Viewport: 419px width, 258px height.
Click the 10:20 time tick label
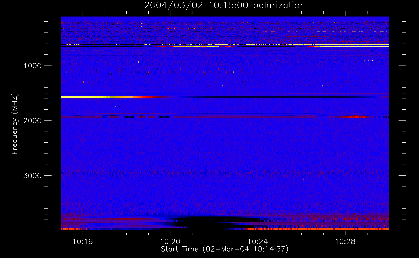click(x=170, y=242)
